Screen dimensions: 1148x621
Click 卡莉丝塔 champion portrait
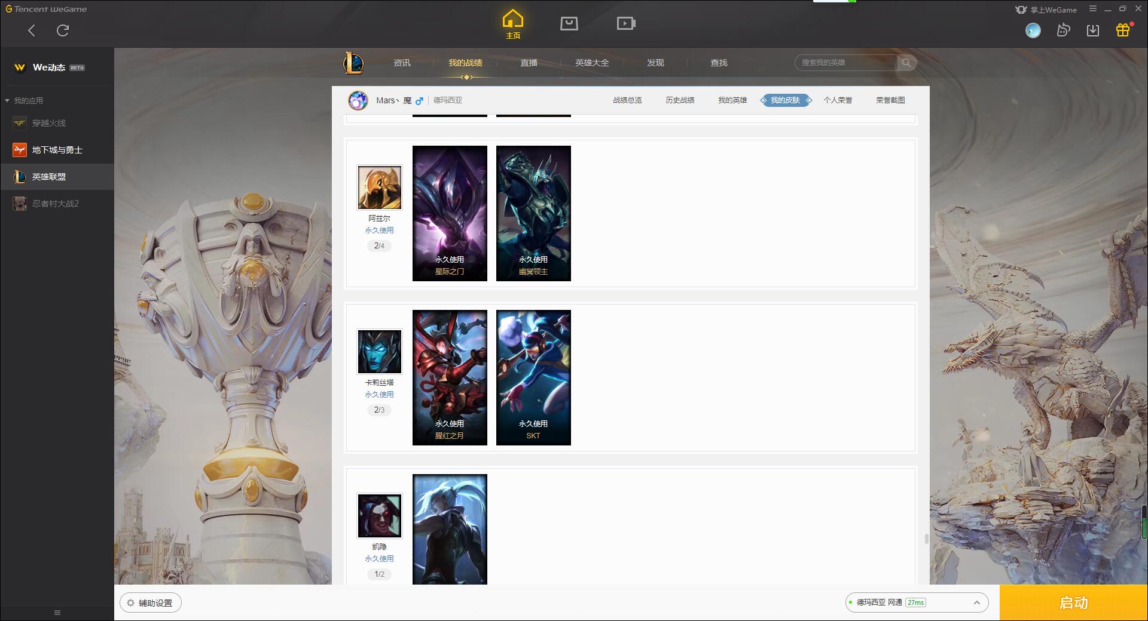tap(380, 352)
